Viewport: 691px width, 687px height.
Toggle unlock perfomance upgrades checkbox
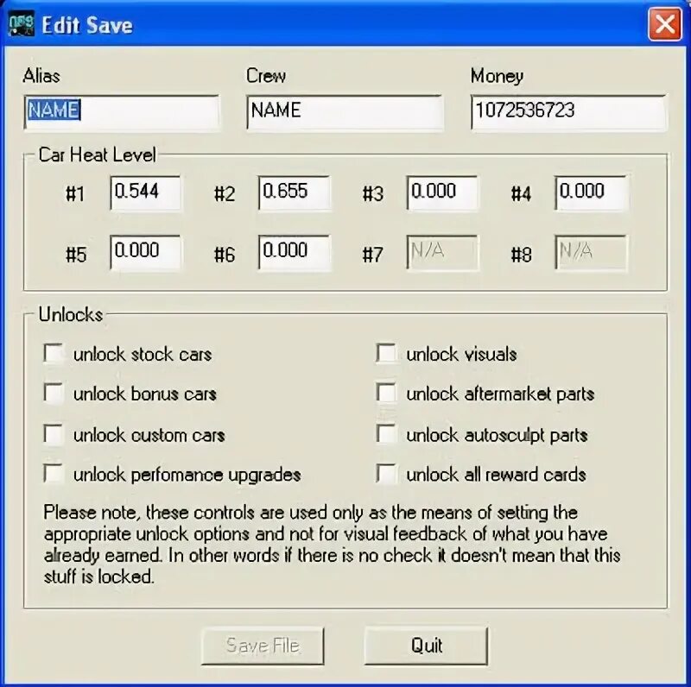click(54, 474)
